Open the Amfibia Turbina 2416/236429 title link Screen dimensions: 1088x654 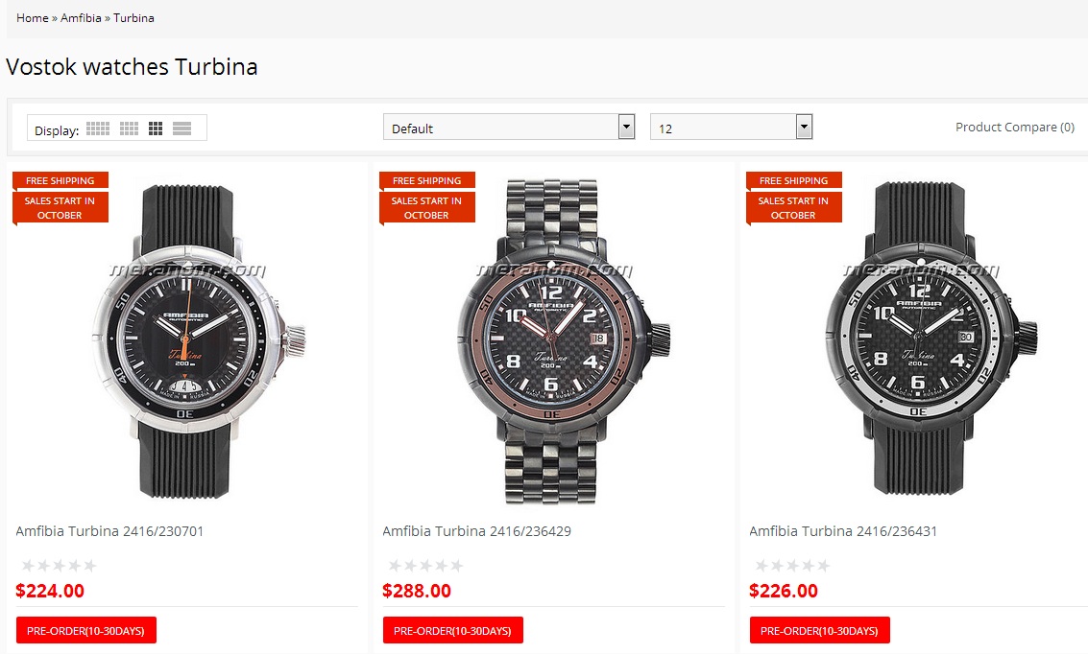click(476, 531)
